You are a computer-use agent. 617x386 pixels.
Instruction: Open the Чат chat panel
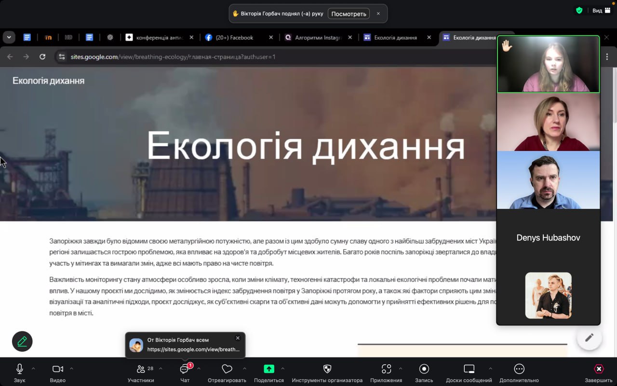[x=185, y=370]
